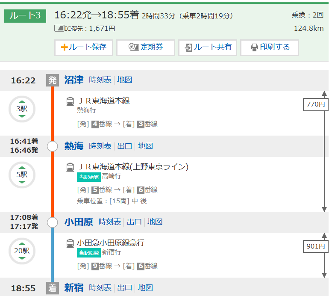
Task: Click 16:22発→18:55着 time heading
Action: (97, 15)
